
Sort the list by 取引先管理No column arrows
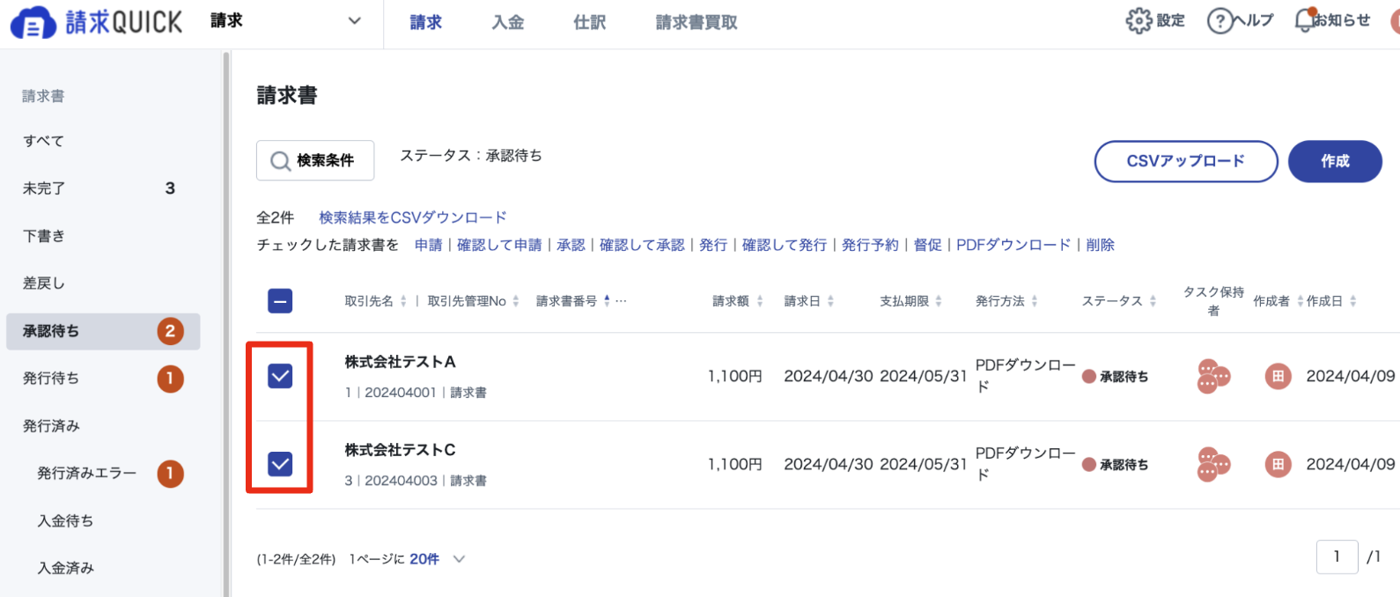(x=516, y=301)
